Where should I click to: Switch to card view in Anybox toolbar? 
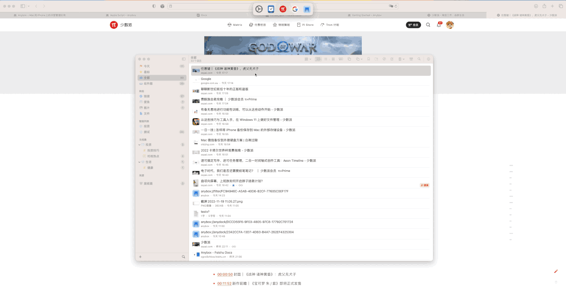(341, 59)
